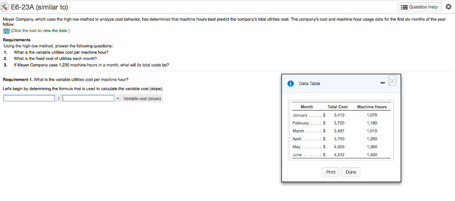Screen dimensions: 455x201
Task: Click February machine hours 1,180
Action: (372, 123)
